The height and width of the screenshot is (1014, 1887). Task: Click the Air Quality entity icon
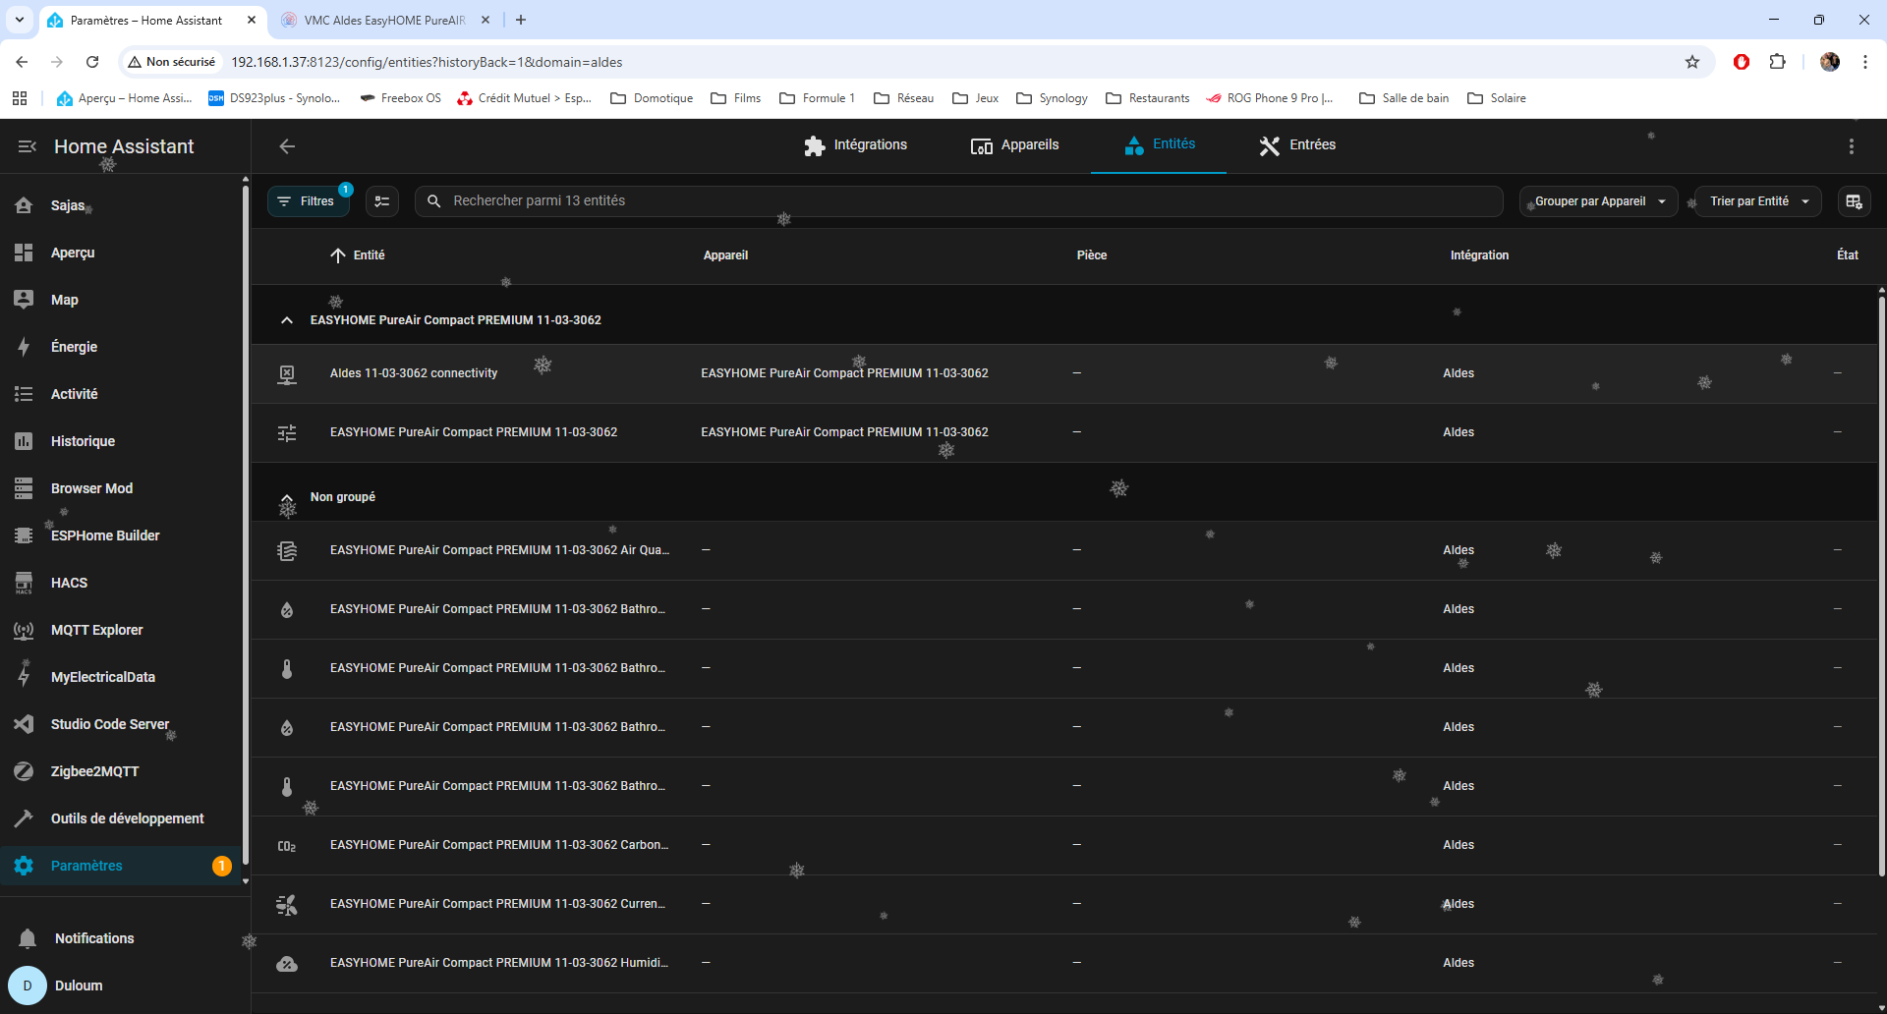pos(287,551)
